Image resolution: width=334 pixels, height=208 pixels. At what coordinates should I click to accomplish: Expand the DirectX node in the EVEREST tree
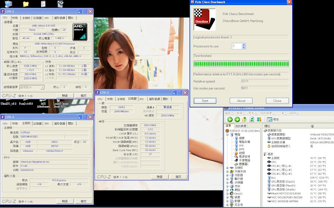click(x=228, y=193)
